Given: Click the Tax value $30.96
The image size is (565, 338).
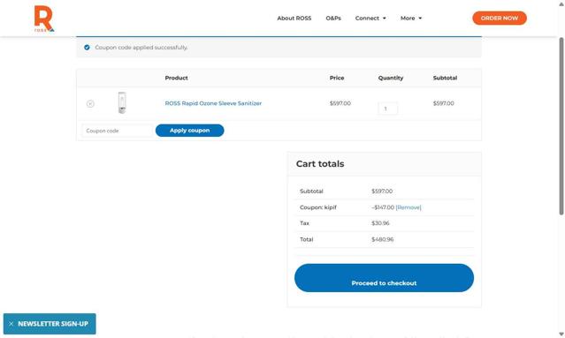Looking at the screenshot, I should 380,223.
